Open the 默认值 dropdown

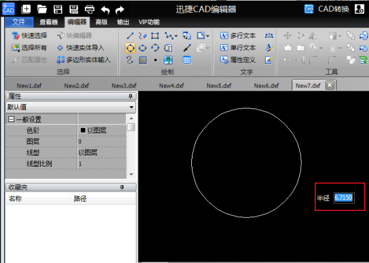[x=131, y=107]
